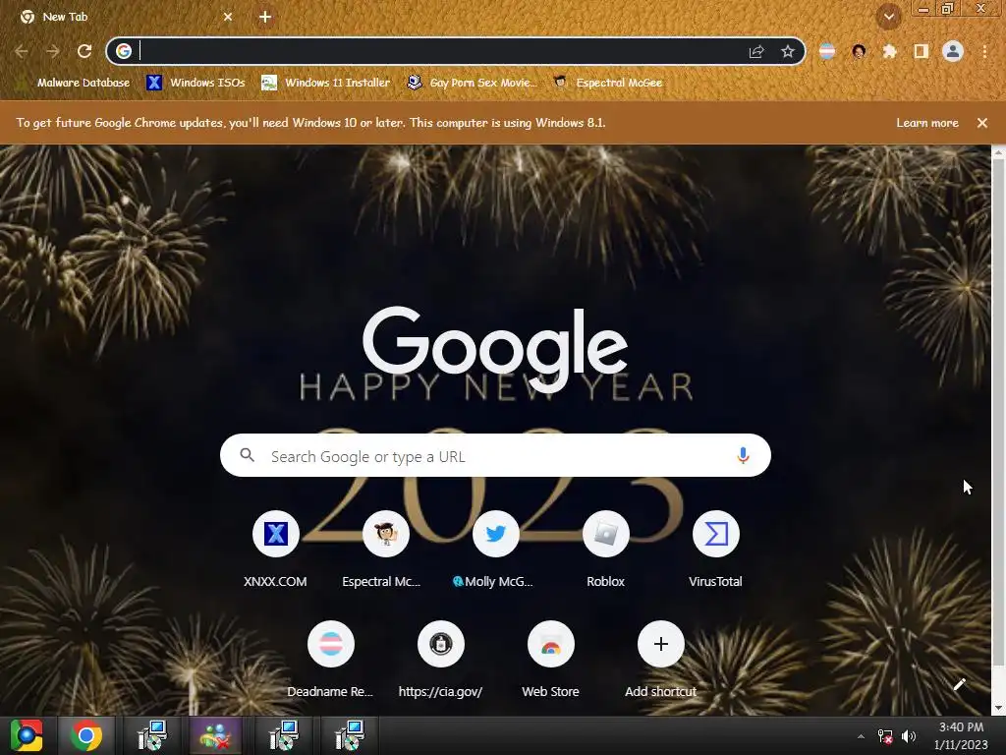Click the Start button on taskbar
Image resolution: width=1006 pixels, height=755 pixels.
point(27,735)
